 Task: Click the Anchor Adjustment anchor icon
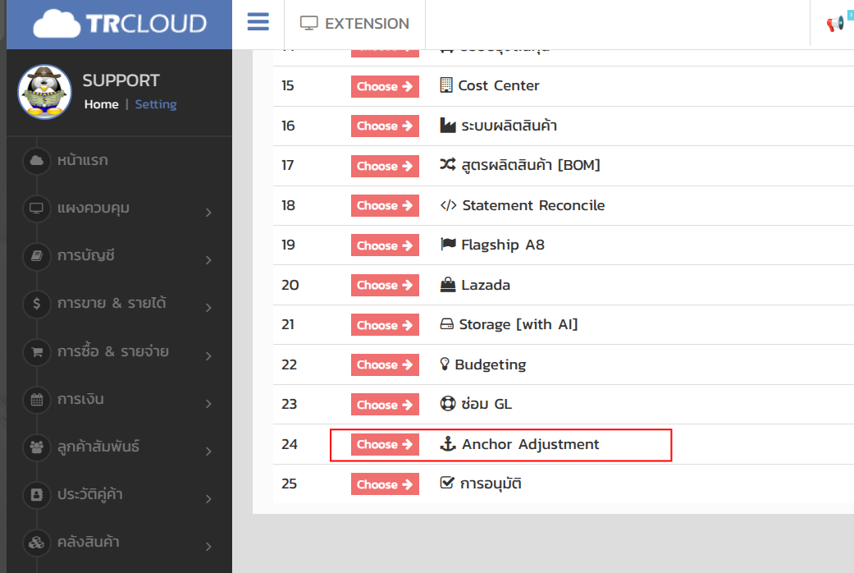click(x=448, y=444)
